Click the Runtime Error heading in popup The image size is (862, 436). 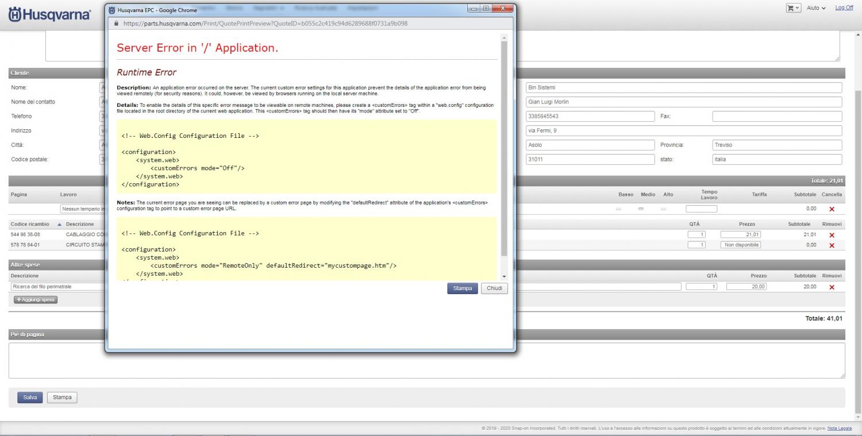(x=146, y=72)
